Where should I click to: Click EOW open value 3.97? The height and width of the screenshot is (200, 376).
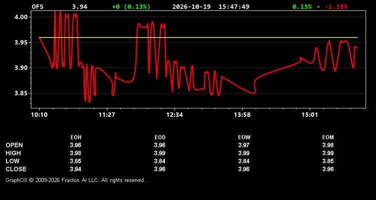[244, 145]
